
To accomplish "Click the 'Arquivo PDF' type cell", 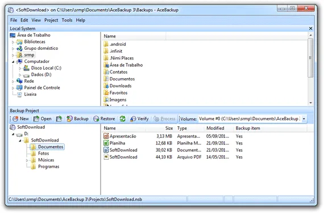I will coord(189,157).
